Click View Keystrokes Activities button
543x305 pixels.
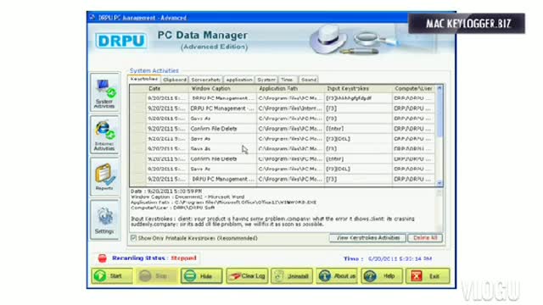[367, 238]
